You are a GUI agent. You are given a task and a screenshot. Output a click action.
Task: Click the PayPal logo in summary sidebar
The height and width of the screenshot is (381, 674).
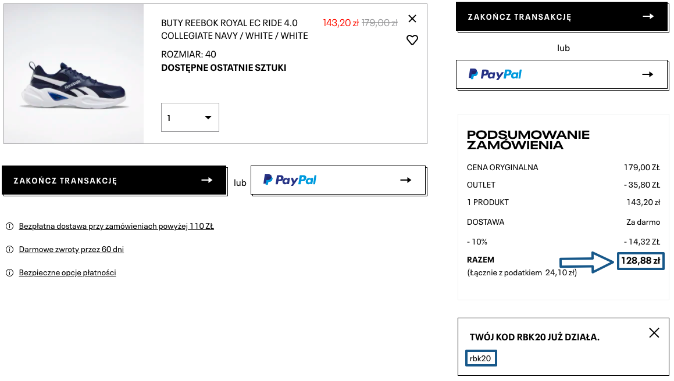pos(495,74)
